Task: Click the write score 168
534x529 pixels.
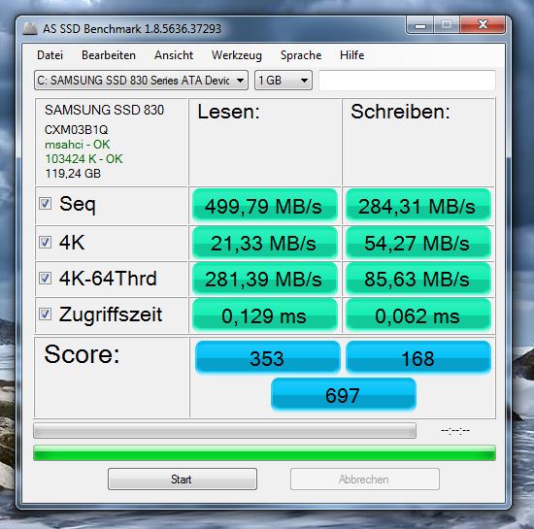Action: [x=418, y=357]
